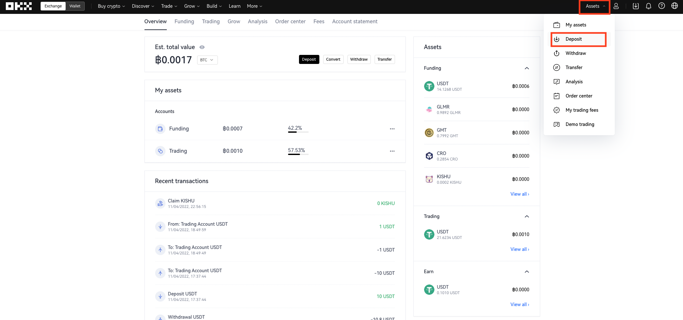
Task: Click the Demo trading icon
Action: (x=557, y=124)
